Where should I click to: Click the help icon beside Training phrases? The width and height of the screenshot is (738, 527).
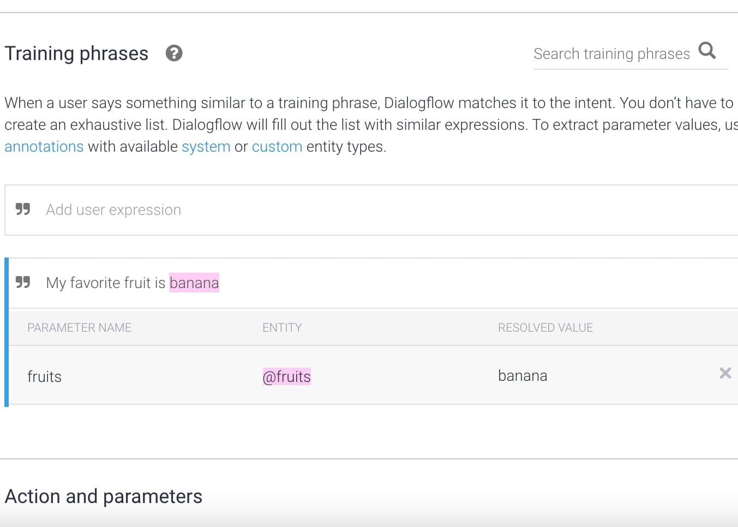(x=174, y=53)
